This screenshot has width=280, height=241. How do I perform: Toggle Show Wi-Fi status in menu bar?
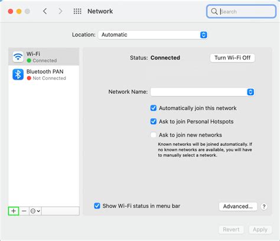click(97, 206)
